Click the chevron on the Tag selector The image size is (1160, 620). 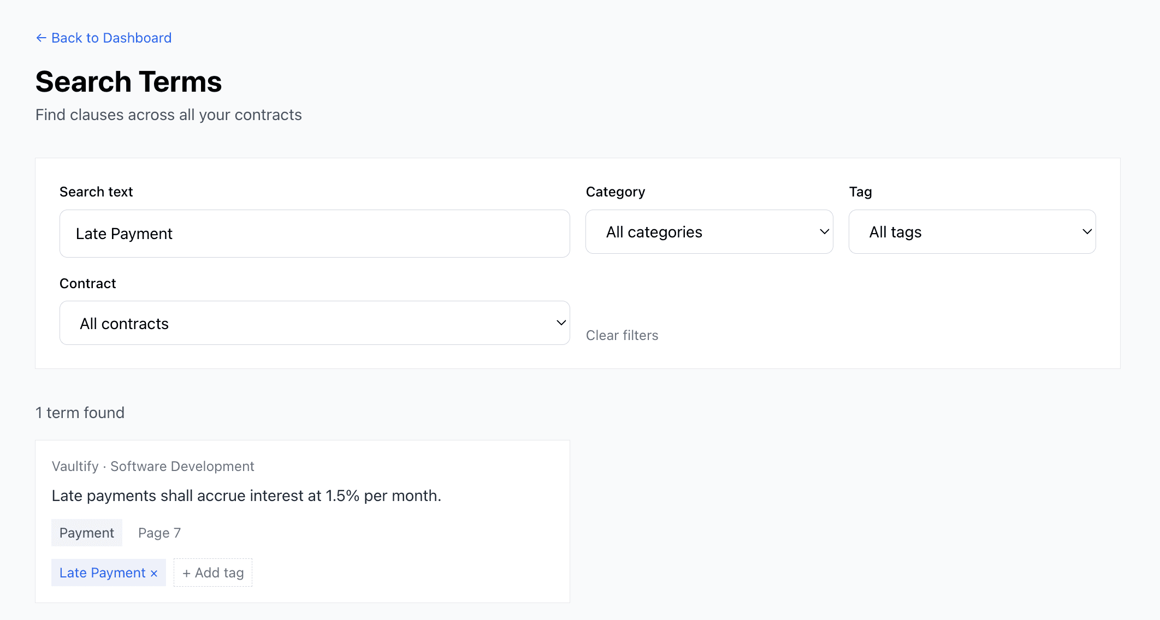[x=1086, y=231]
